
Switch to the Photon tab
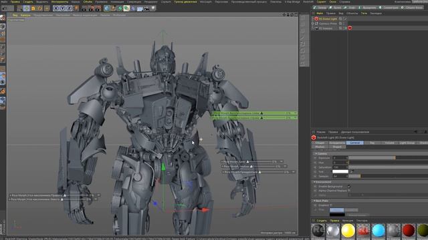(320, 147)
